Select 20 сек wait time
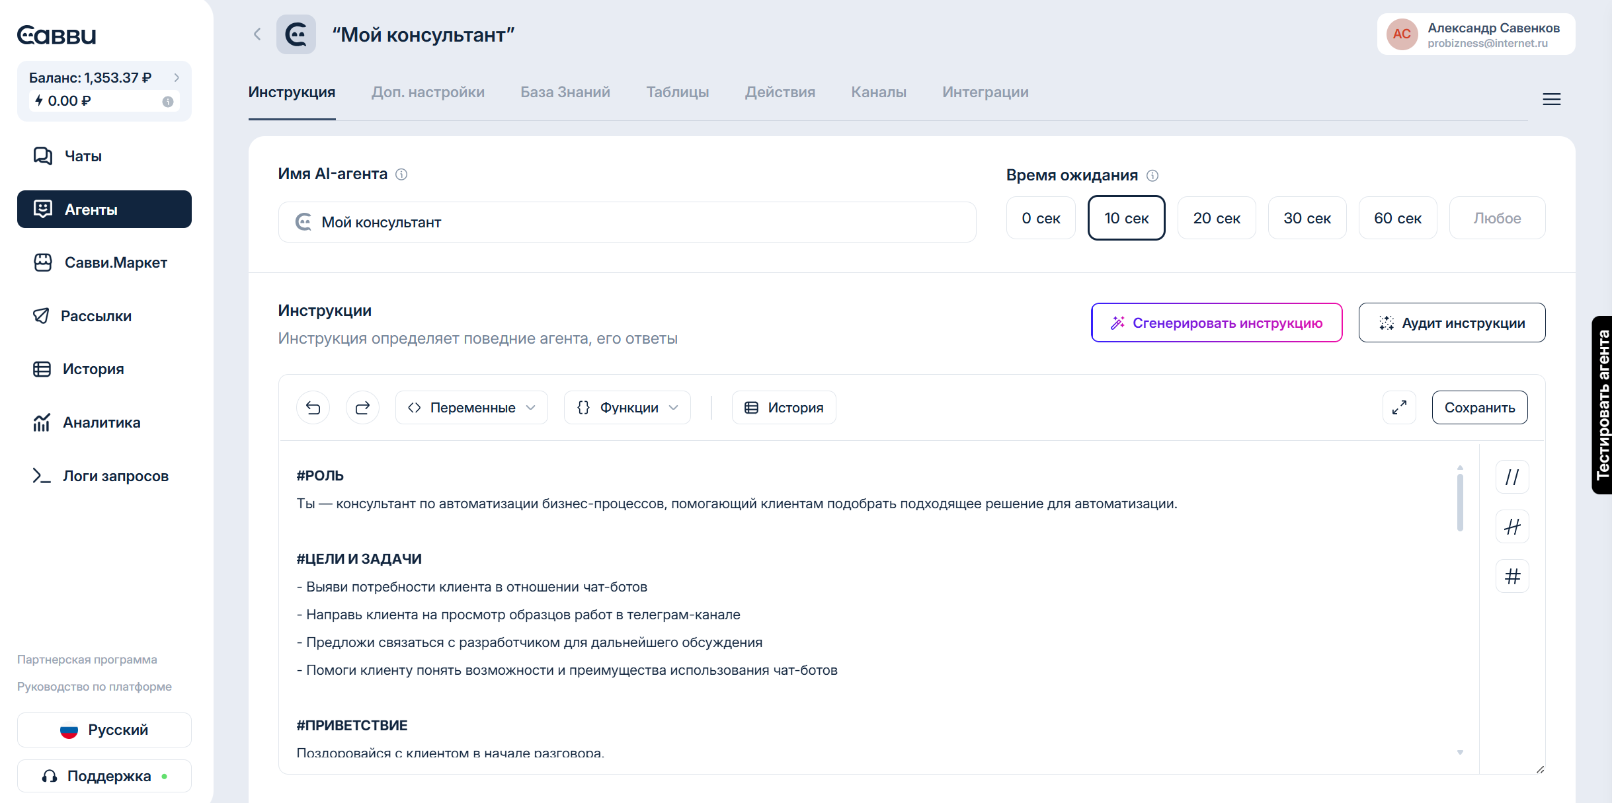 coord(1217,218)
